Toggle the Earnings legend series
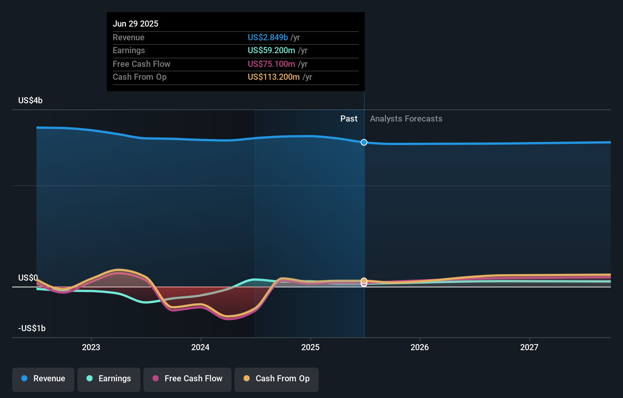 tap(109, 379)
